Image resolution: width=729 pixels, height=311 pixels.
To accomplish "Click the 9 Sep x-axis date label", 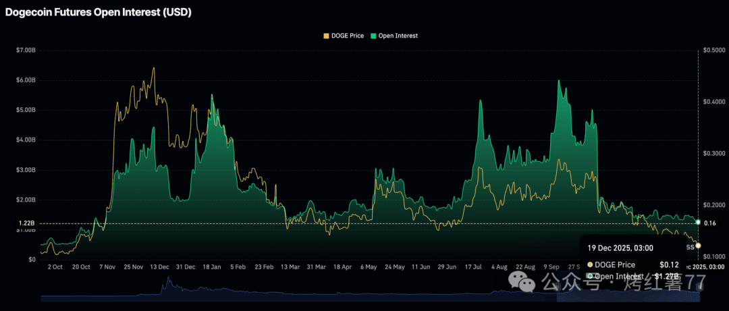I will click(x=553, y=267).
